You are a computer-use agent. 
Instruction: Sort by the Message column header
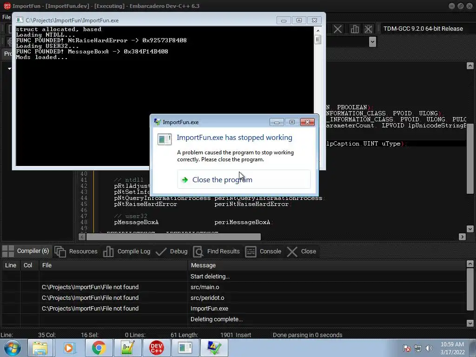(x=327, y=265)
